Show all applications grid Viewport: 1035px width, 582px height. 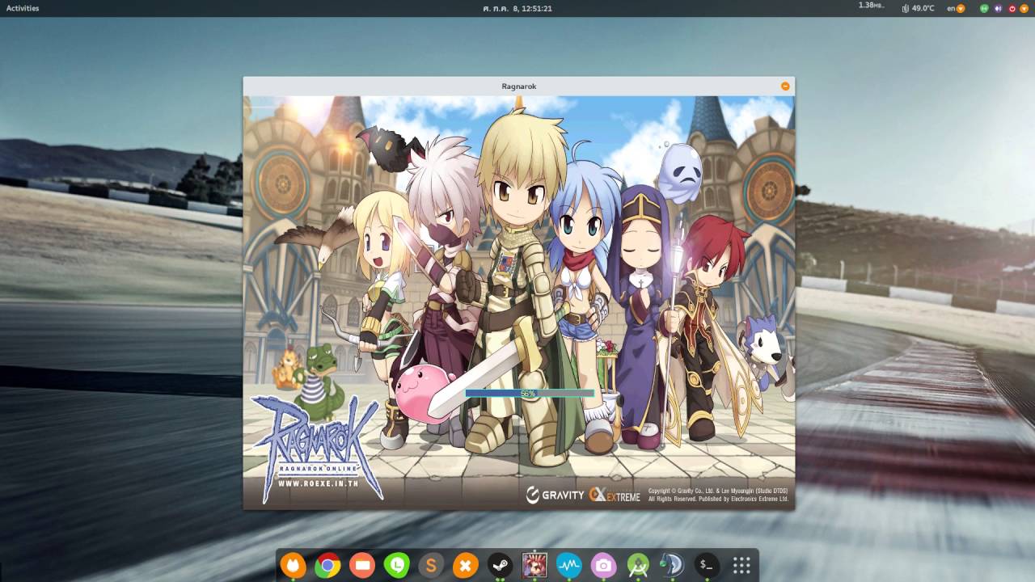(741, 566)
